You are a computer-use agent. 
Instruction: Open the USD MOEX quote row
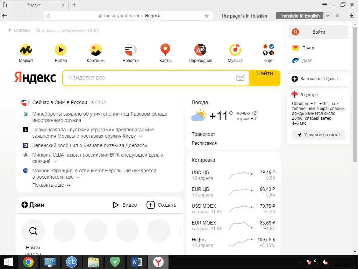click(x=233, y=209)
